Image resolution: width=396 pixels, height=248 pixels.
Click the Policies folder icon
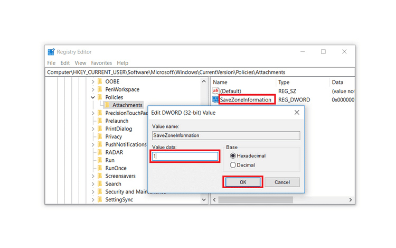(x=100, y=97)
